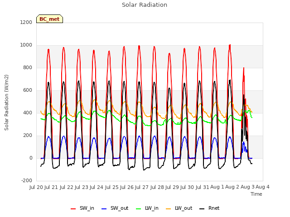
Task: Click the Aug 4 x-axis label
Action: pos(262,187)
